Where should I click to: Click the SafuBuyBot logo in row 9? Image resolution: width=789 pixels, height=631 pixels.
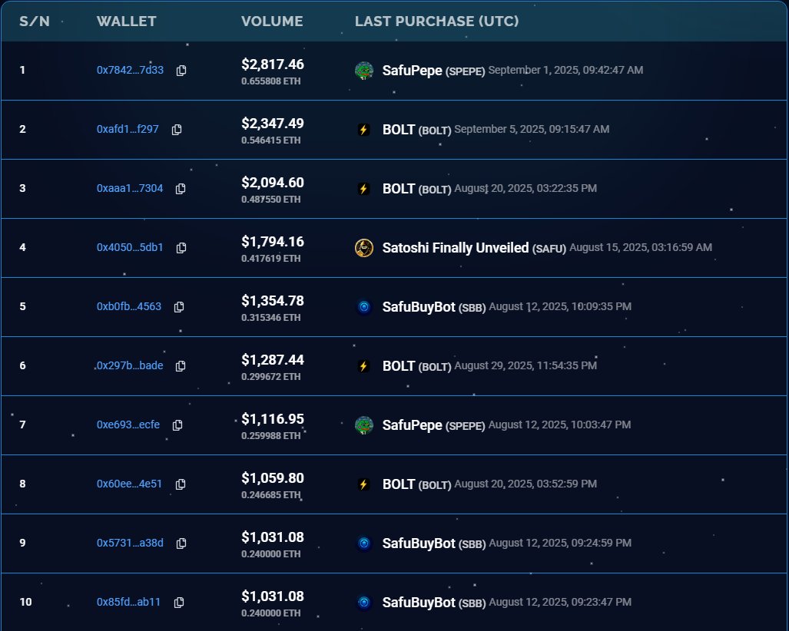pyautogui.click(x=363, y=543)
